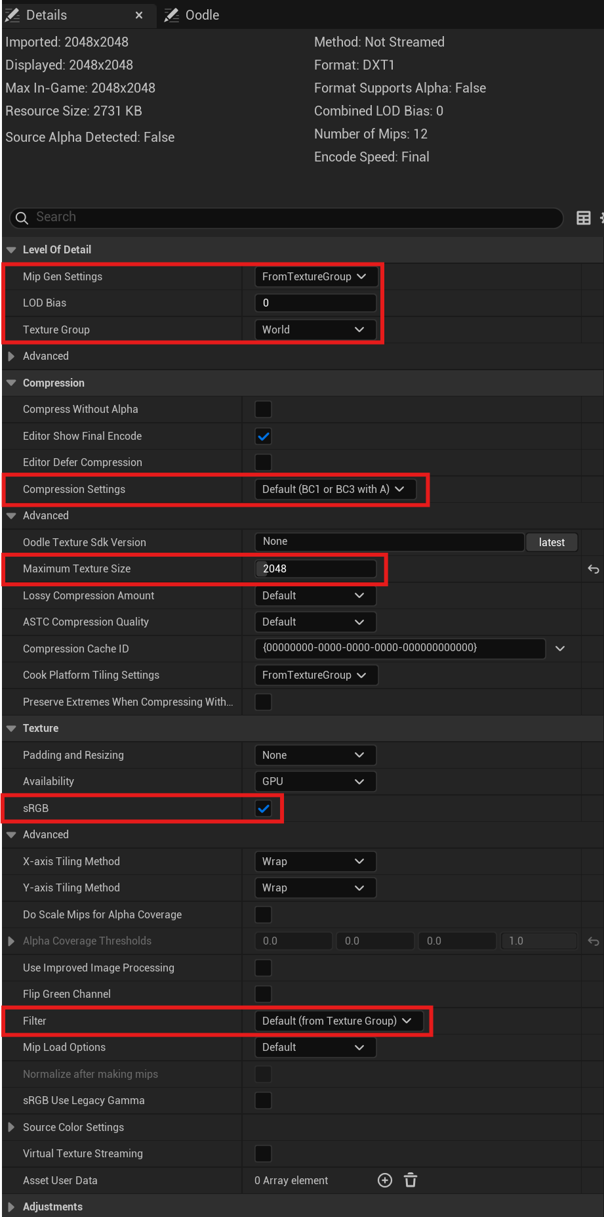Viewport: 604px width, 1217px height.
Task: Expand Advanced under Level Of Detail
Action: 11,356
